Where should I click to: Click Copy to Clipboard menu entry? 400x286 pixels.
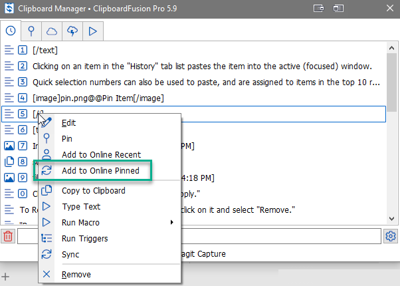94,191
